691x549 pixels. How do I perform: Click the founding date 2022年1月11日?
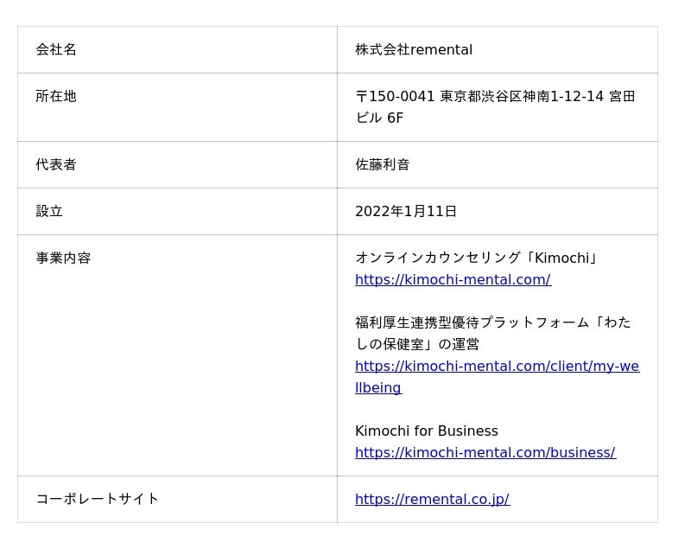[x=406, y=211]
